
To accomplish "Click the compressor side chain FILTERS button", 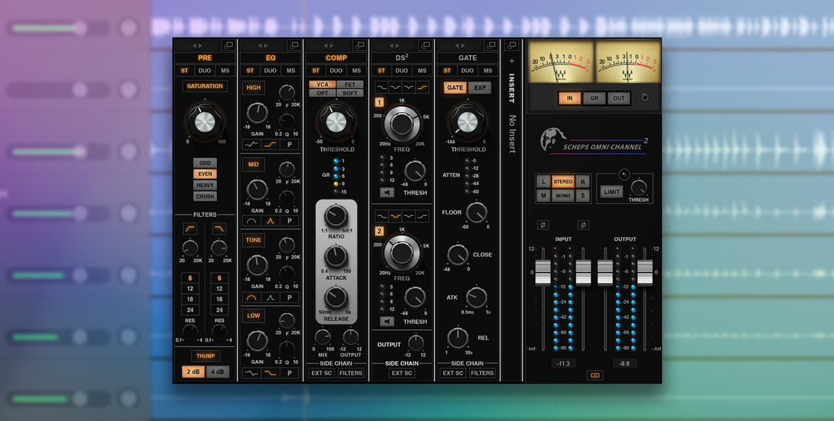I will (351, 373).
